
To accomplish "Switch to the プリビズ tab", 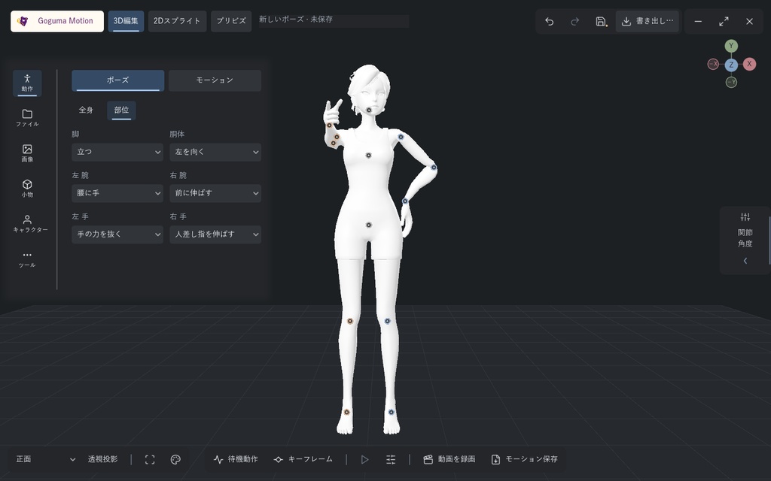I will [231, 21].
